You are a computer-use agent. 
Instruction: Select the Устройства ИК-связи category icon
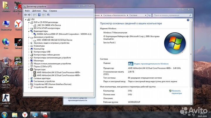pos(32,87)
